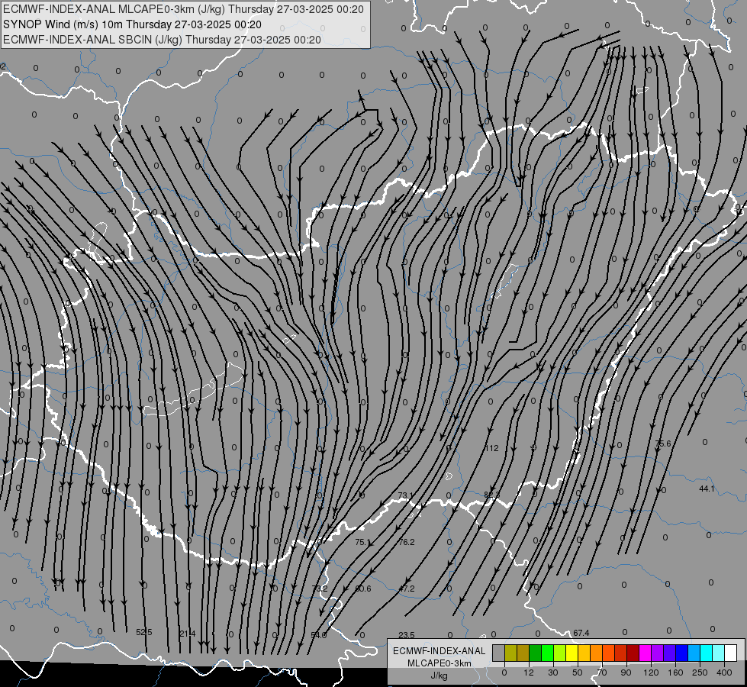The height and width of the screenshot is (687, 747).
Task: Click the legend tick label 70
Action: [602, 672]
